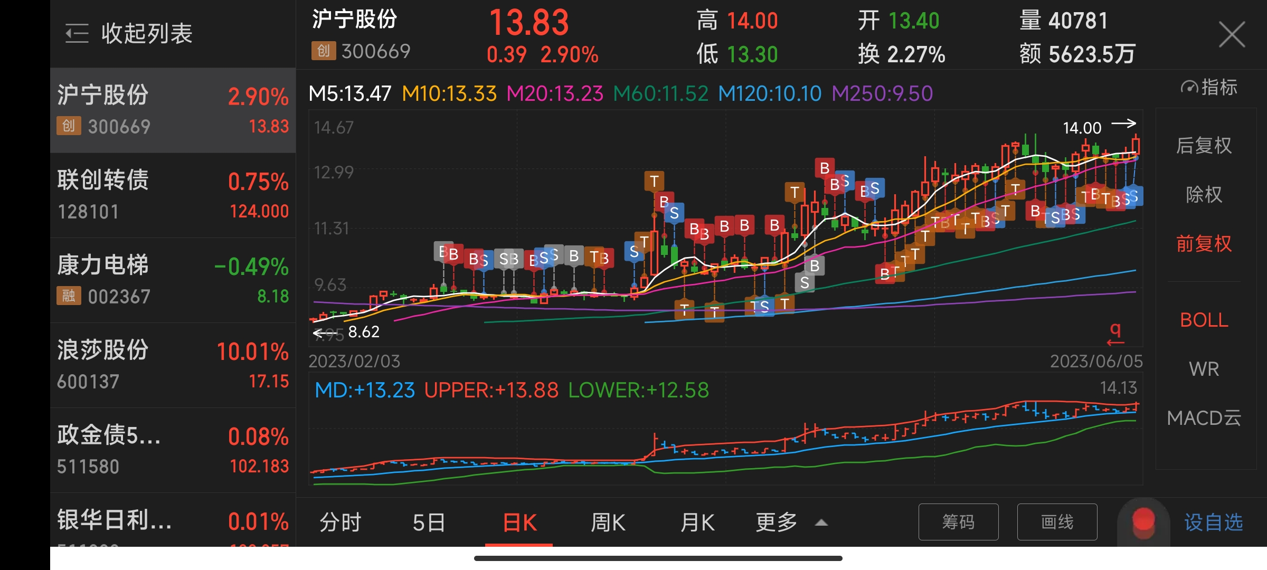Click the 14.00 high price arrow label
The width and height of the screenshot is (1267, 570).
(x=1098, y=127)
